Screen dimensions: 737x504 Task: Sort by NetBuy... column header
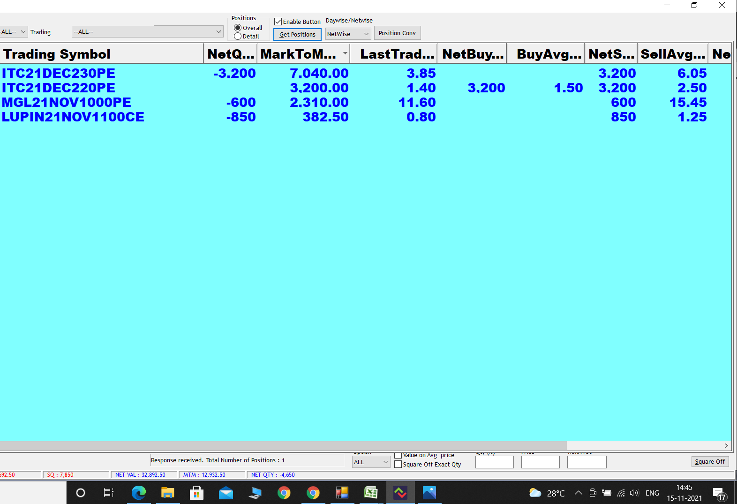click(473, 54)
